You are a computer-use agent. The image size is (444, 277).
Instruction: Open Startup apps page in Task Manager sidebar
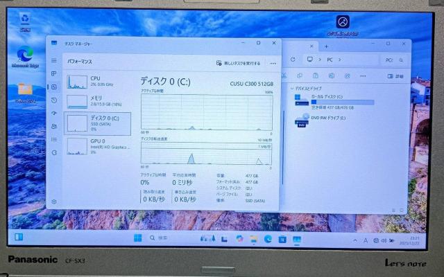click(54, 114)
